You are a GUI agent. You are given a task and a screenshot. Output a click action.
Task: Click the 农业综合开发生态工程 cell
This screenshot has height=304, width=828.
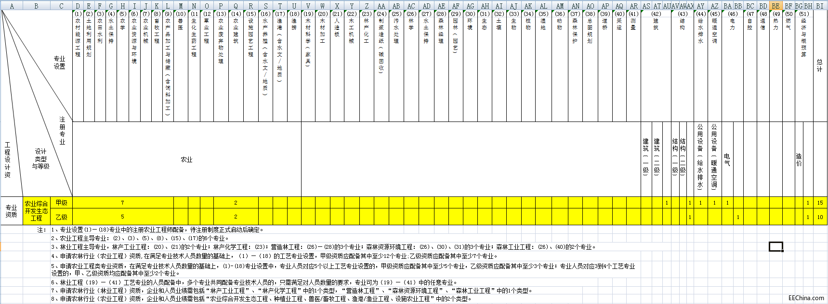(37, 211)
